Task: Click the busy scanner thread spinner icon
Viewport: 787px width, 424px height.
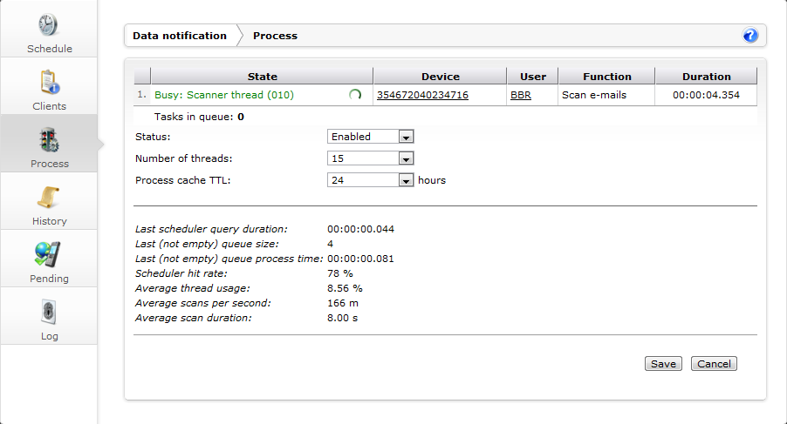Action: tap(355, 95)
